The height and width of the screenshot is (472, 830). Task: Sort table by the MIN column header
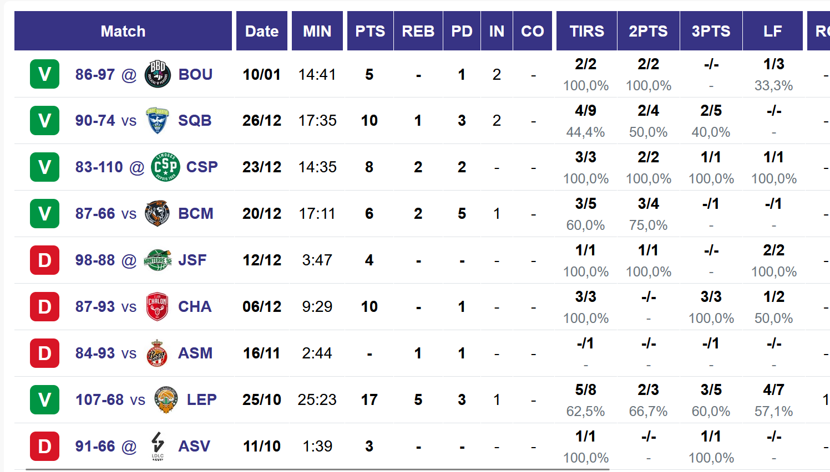click(317, 31)
